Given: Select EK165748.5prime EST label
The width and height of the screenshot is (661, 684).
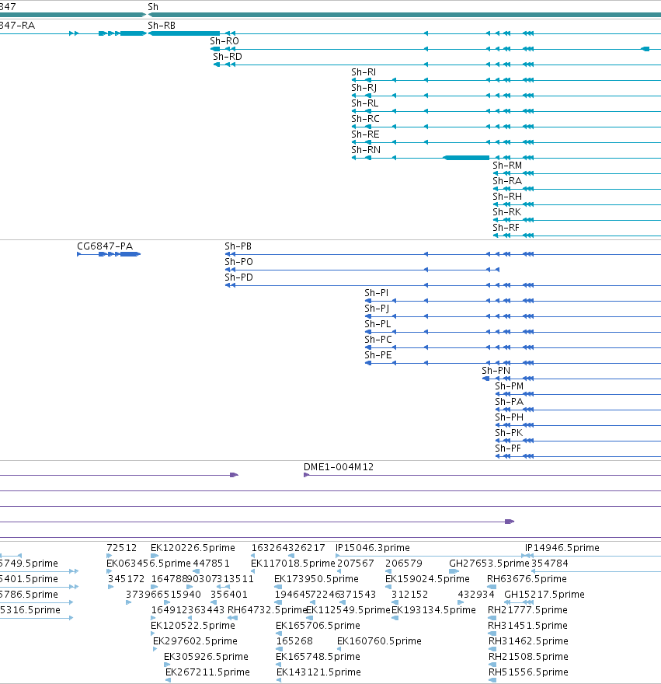Looking at the screenshot, I should click(x=318, y=657).
